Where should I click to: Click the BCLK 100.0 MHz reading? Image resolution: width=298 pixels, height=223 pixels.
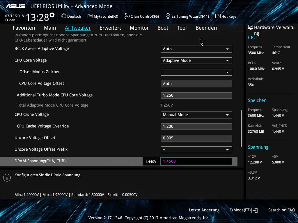click(x=256, y=69)
